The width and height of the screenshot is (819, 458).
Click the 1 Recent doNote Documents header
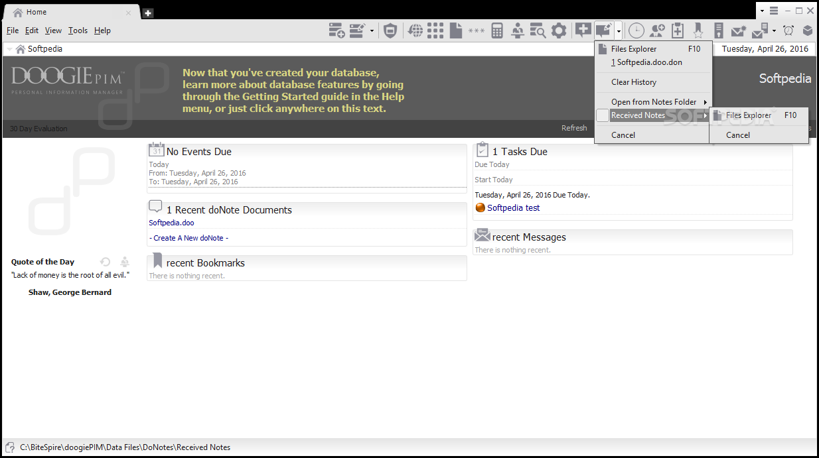pyautogui.click(x=229, y=210)
